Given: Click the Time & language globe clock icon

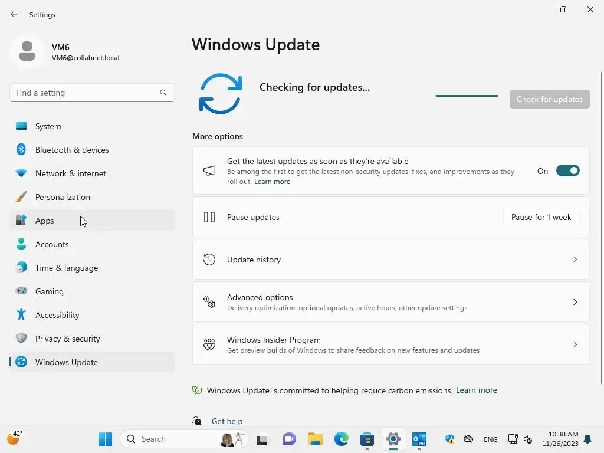Looking at the screenshot, I should (x=21, y=267).
